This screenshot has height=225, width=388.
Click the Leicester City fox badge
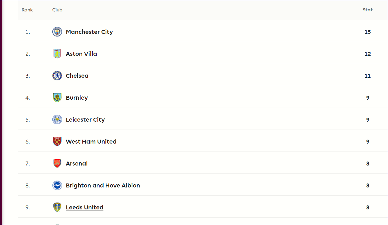(57, 120)
